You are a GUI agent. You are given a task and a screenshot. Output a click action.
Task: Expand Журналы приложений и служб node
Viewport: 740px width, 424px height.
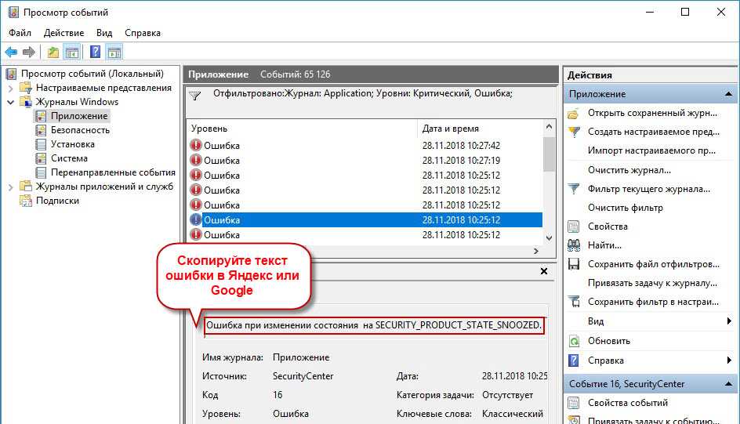[x=10, y=187]
